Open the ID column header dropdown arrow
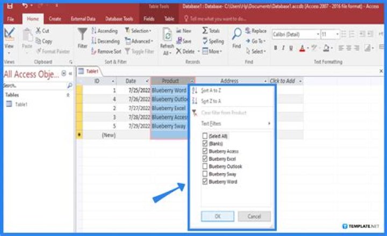Image resolution: width=387 pixels, height=236 pixels. tap(113, 81)
